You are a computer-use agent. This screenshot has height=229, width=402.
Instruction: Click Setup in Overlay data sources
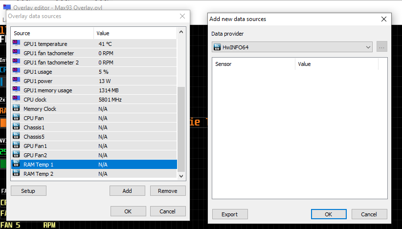coord(28,191)
